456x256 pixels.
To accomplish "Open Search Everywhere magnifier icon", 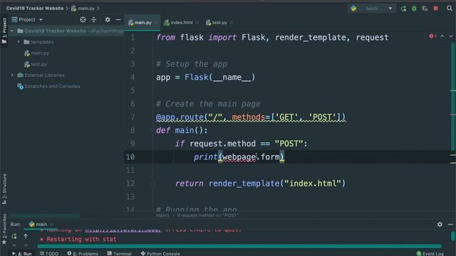I will click(x=450, y=9).
